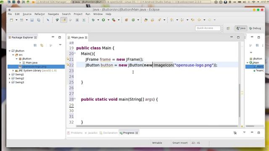Expand the Swing3 project
269x151 pixels.
click(x=10, y=82)
